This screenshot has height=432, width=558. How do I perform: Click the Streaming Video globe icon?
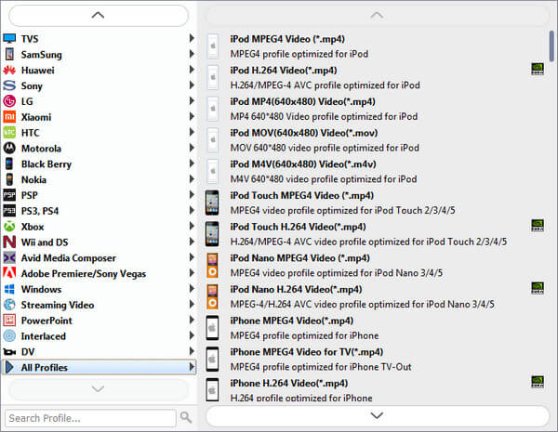click(9, 305)
